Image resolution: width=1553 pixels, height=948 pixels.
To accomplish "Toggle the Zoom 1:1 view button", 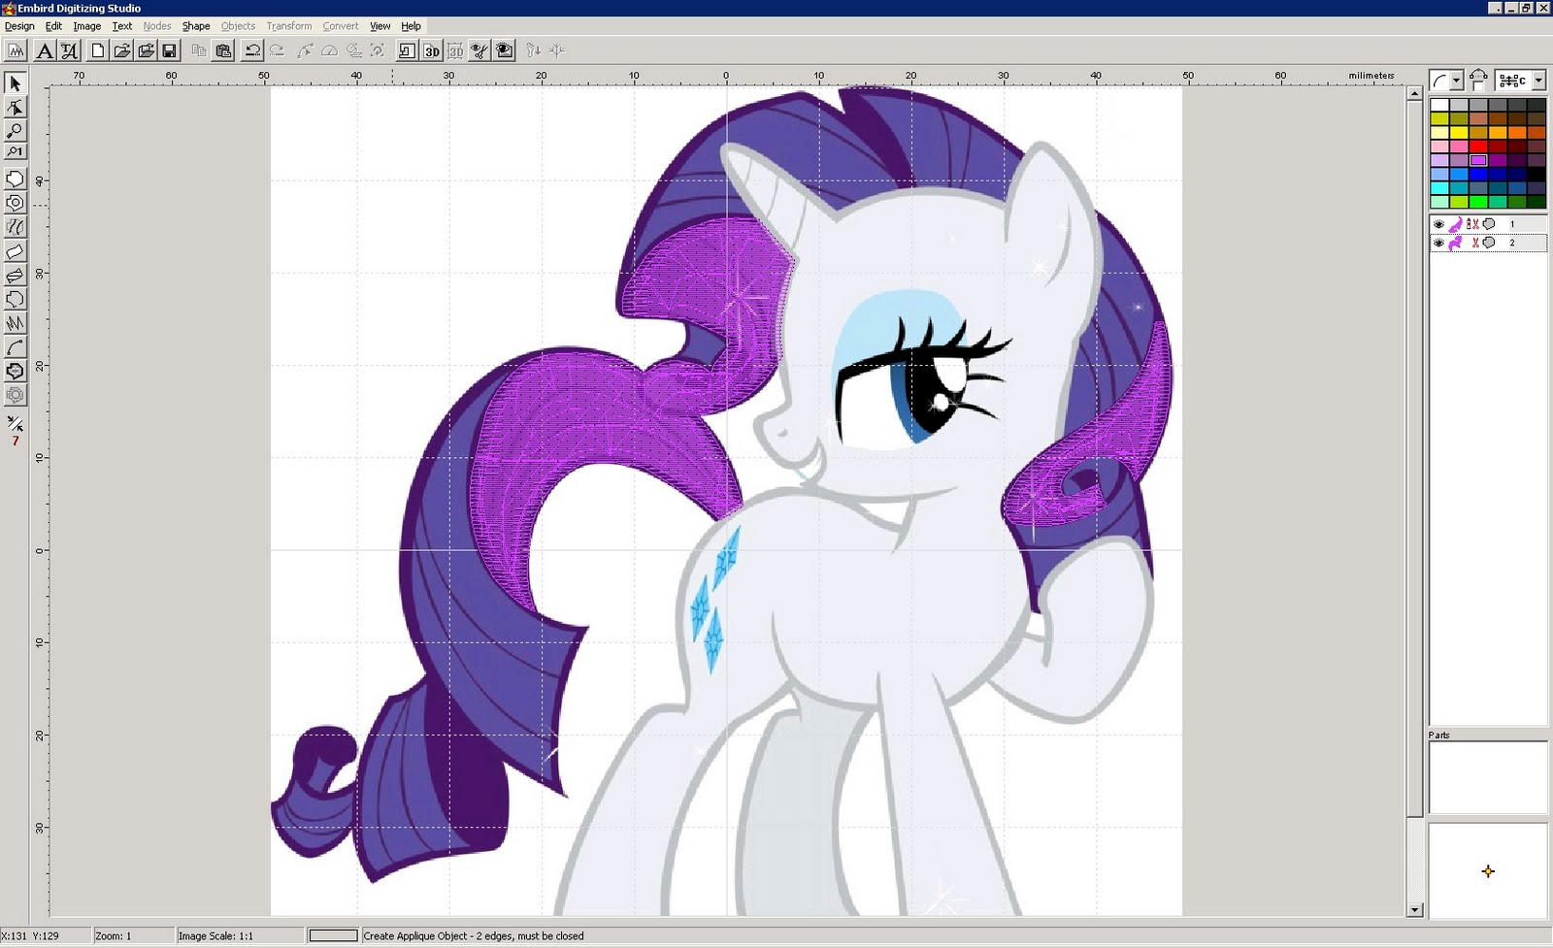I will tap(15, 153).
